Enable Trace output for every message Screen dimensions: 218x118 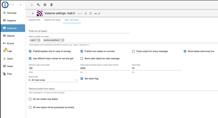pyautogui.click(x=133, y=51)
